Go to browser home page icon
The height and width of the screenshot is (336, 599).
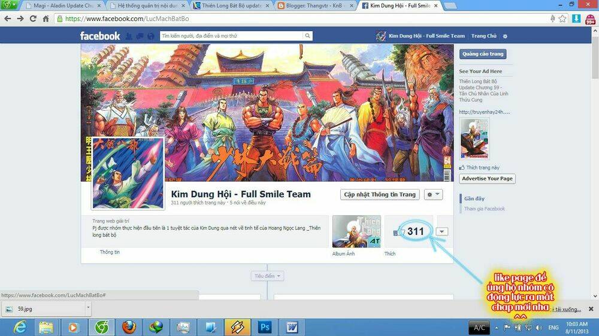coord(46,19)
